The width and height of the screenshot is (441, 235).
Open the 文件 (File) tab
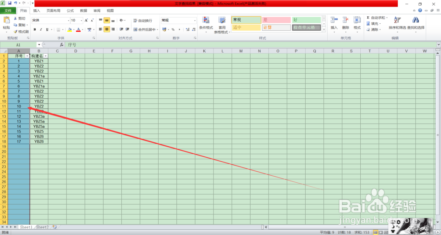click(x=8, y=11)
